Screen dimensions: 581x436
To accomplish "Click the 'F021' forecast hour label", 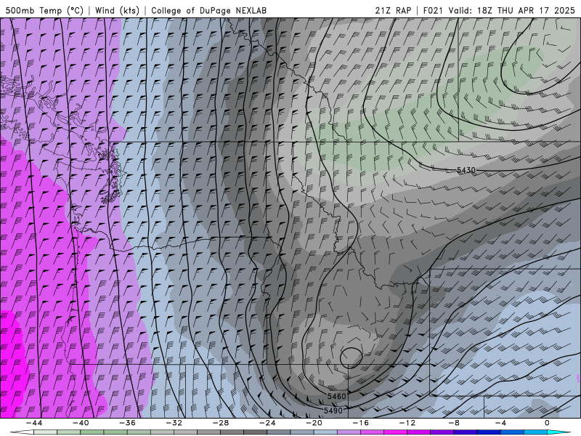I will [433, 10].
